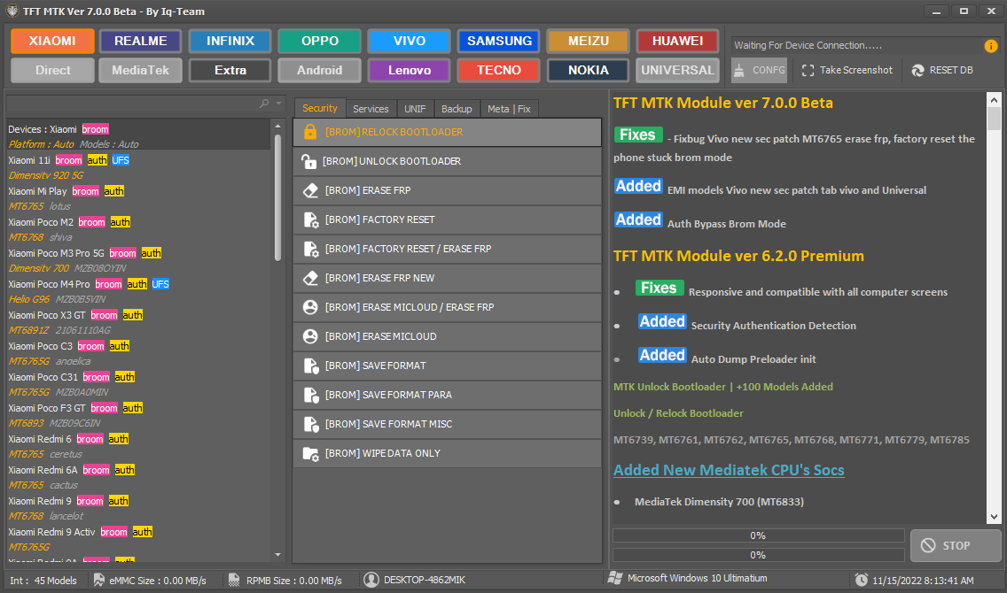
Task: Click the Relock Bootloader padlock icon
Action: 310,132
